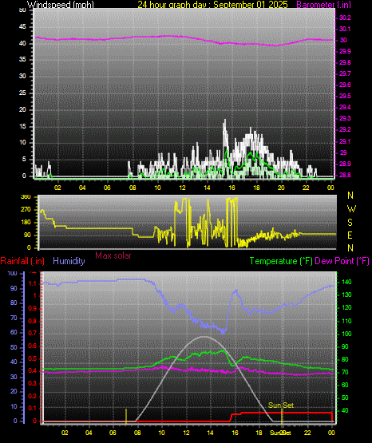Click the 'Temperature (°F)' legend label

(x=281, y=261)
